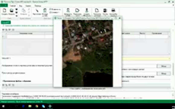Viewport: 175px width, 109px height.
Task: Open the green File tab in the ribbon
Action: point(4,5)
